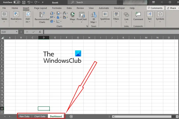Viewport: 179px width, 119px height.
Task: Click the Insert Function fx button
Action: pyautogui.click(x=40, y=32)
